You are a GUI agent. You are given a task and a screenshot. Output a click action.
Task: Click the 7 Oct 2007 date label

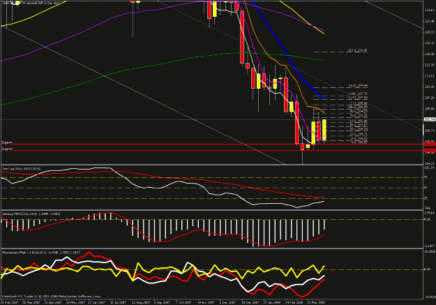pyautogui.click(x=183, y=302)
